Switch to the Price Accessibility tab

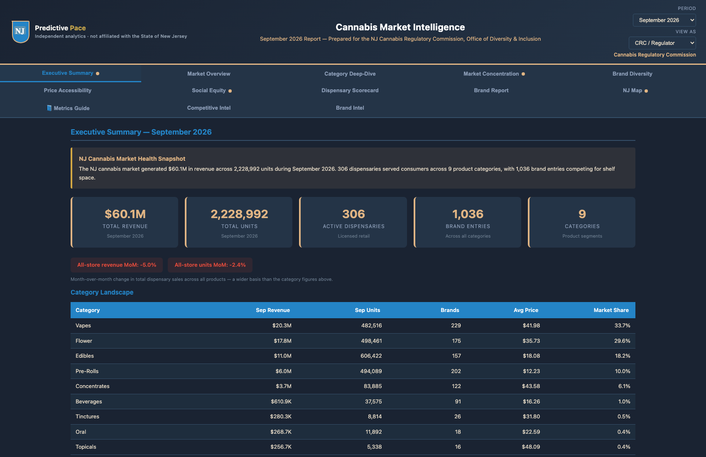click(67, 90)
